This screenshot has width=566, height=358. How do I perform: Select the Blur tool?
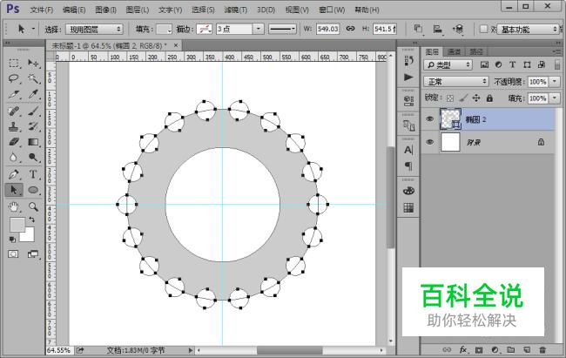[14, 157]
